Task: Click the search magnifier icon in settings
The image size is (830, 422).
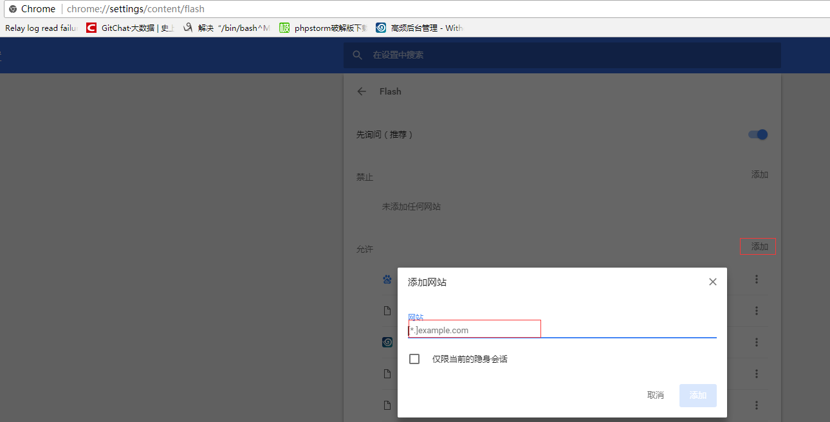Action: point(358,55)
